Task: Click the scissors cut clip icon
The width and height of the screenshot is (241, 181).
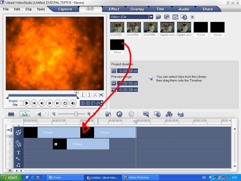Action: [95, 95]
